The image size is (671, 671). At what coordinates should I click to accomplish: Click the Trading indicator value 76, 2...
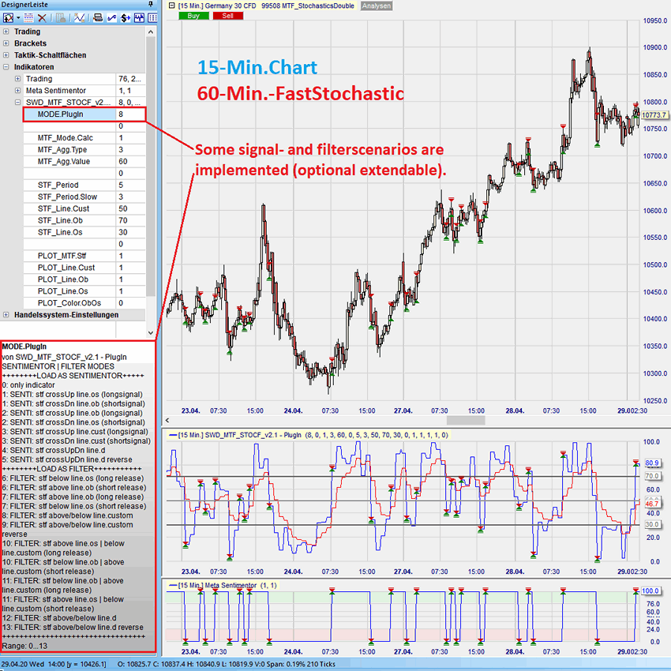coord(130,79)
